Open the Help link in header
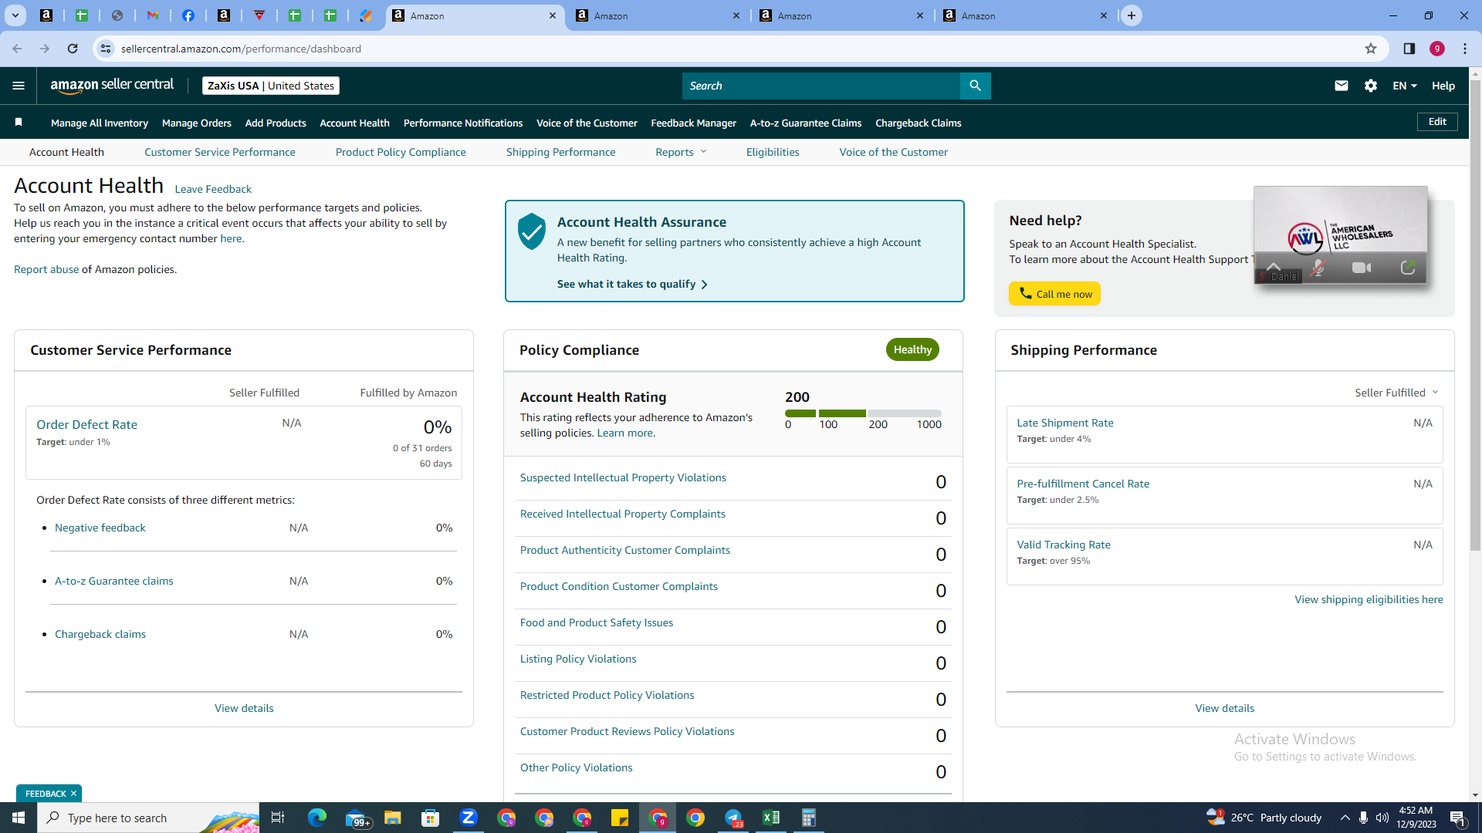 click(x=1443, y=86)
